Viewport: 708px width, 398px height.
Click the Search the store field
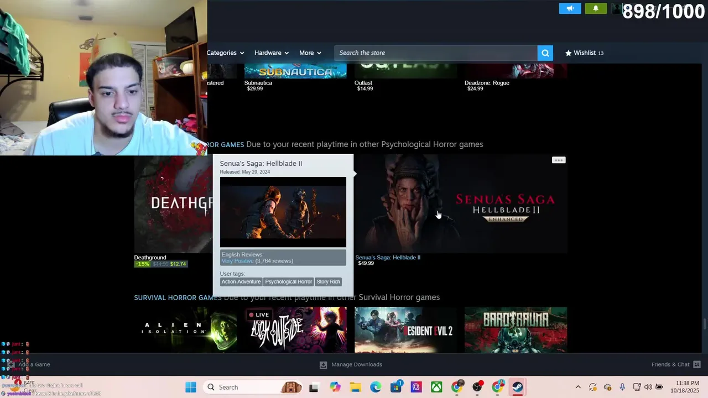tap(436, 53)
